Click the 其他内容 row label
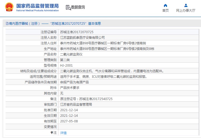201x138 pixels. point(50,93)
